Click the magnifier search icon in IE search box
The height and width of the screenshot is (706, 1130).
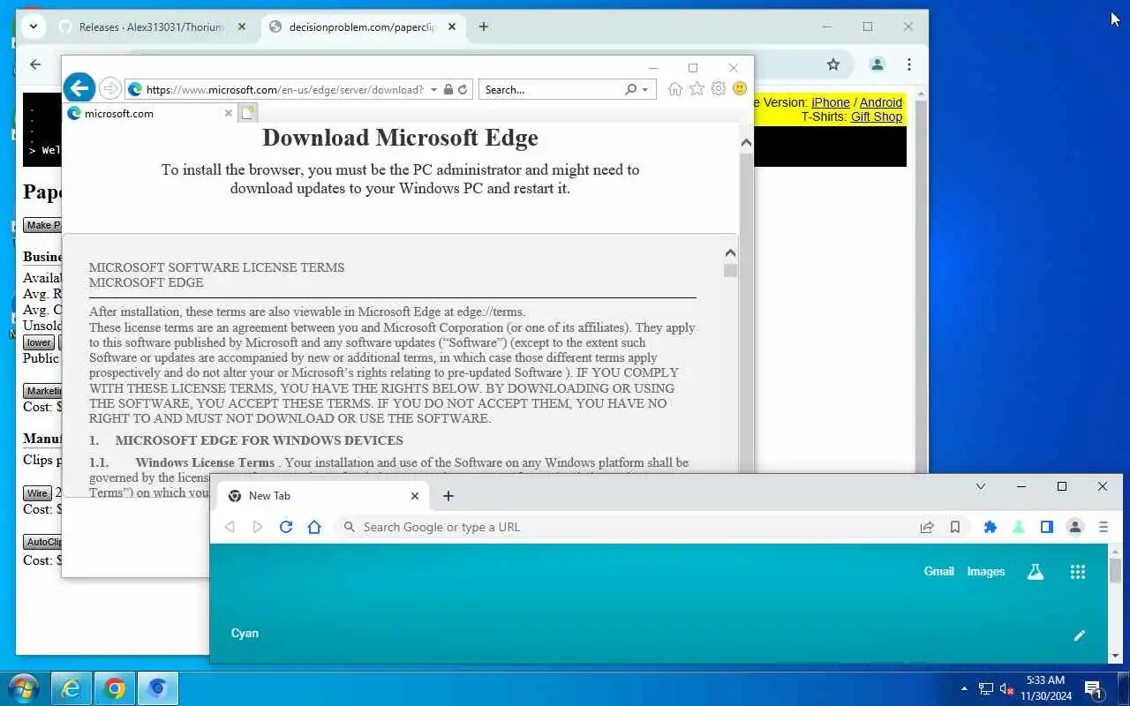pos(630,89)
